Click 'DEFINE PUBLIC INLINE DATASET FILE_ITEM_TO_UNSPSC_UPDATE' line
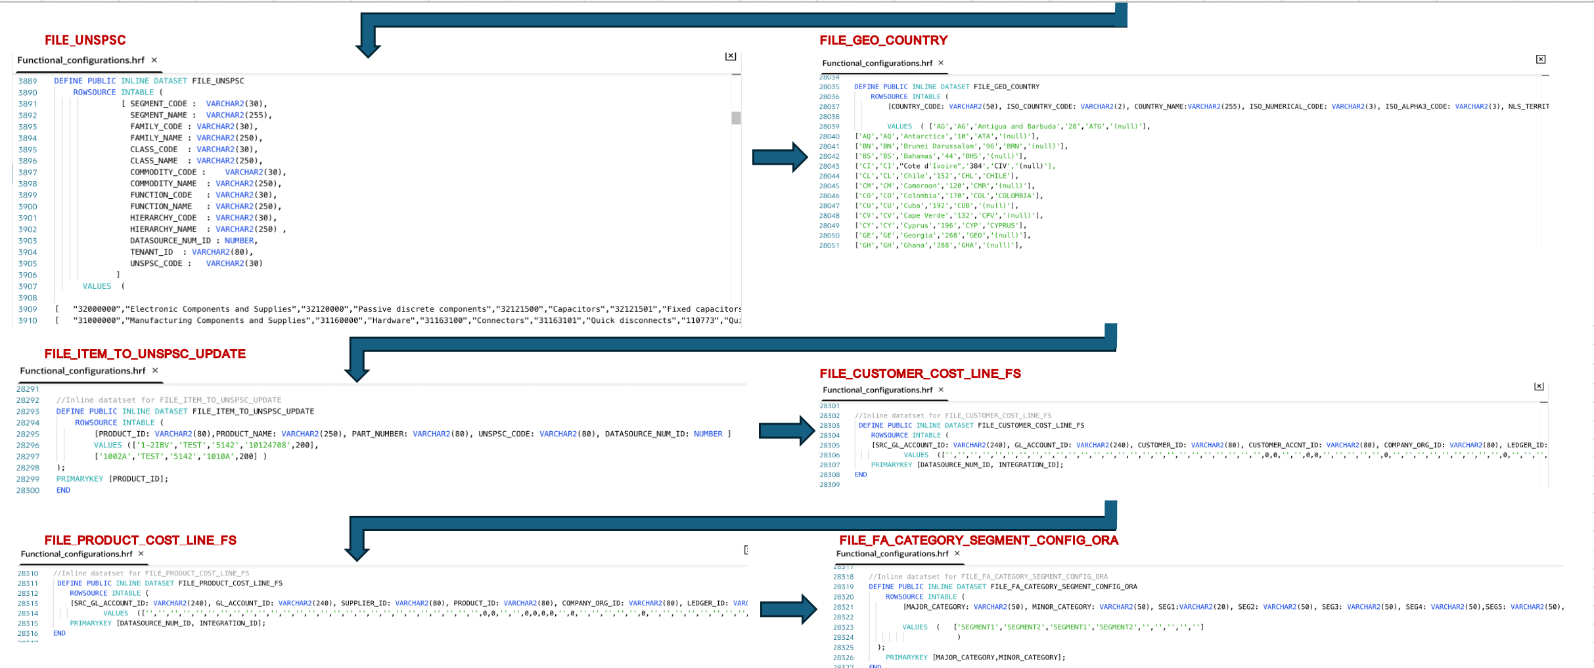The image size is (1594, 668). click(x=185, y=411)
